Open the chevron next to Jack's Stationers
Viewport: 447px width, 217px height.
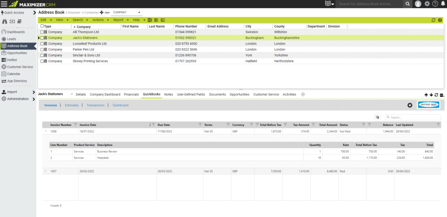[72, 94]
